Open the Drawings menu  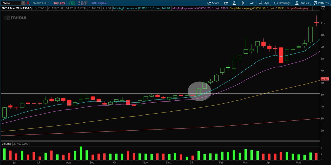point(282,3)
